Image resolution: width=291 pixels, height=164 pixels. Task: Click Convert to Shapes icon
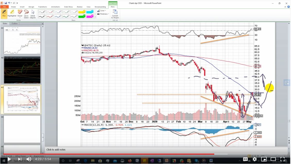115,14
